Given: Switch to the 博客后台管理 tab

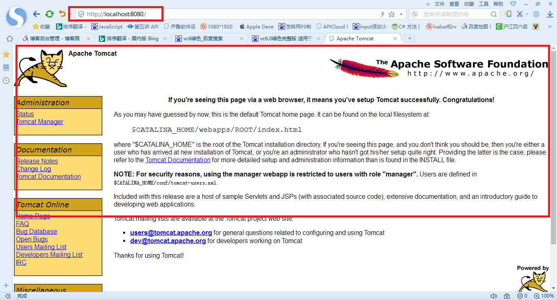Looking at the screenshot, I should (x=55, y=39).
